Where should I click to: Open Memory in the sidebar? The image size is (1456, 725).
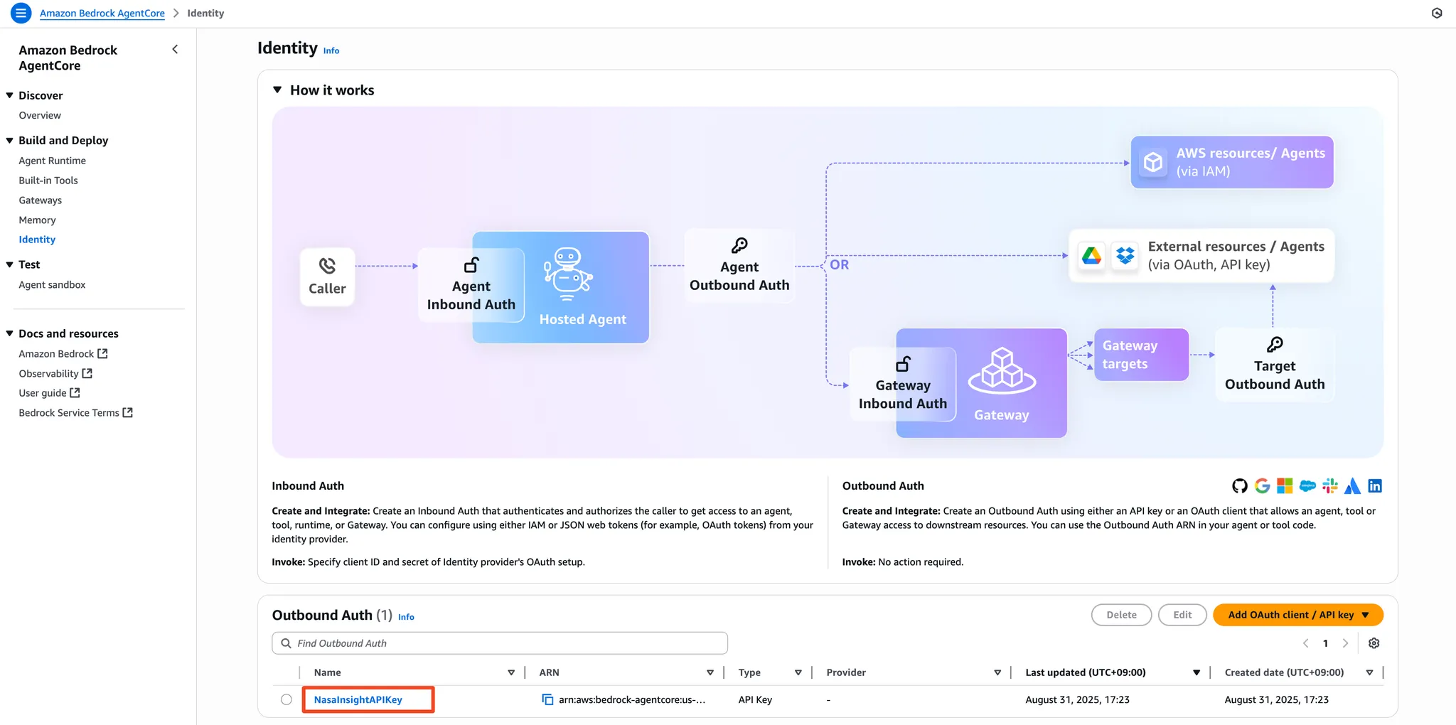(x=37, y=220)
